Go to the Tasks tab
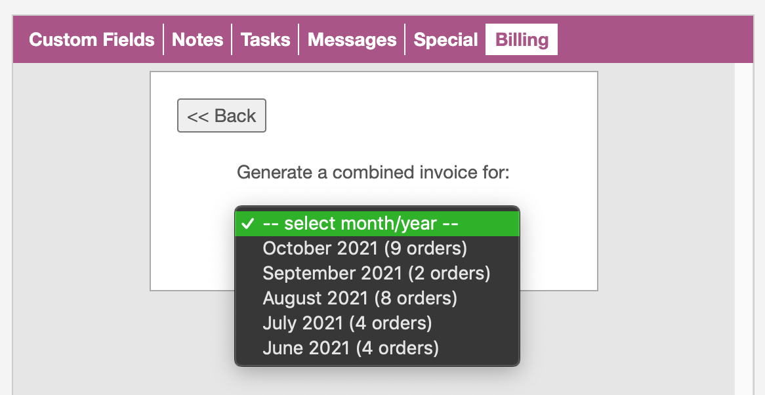This screenshot has width=765, height=395. point(265,40)
